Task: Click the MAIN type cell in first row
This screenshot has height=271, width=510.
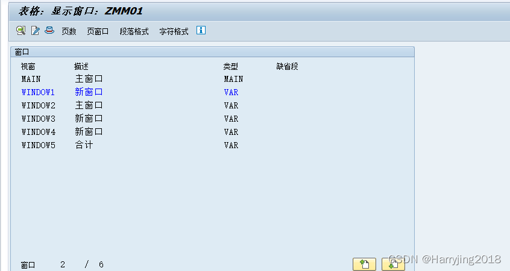Action: click(233, 79)
